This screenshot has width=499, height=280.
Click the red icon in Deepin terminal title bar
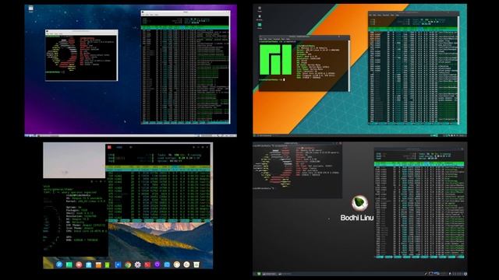[x=109, y=147]
